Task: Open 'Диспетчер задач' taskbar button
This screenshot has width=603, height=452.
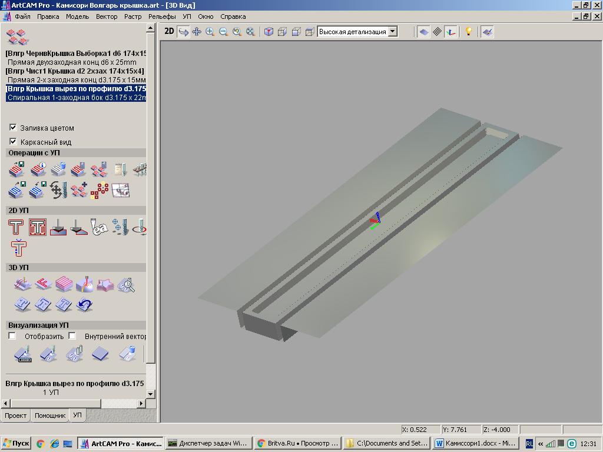Action: [x=208, y=443]
